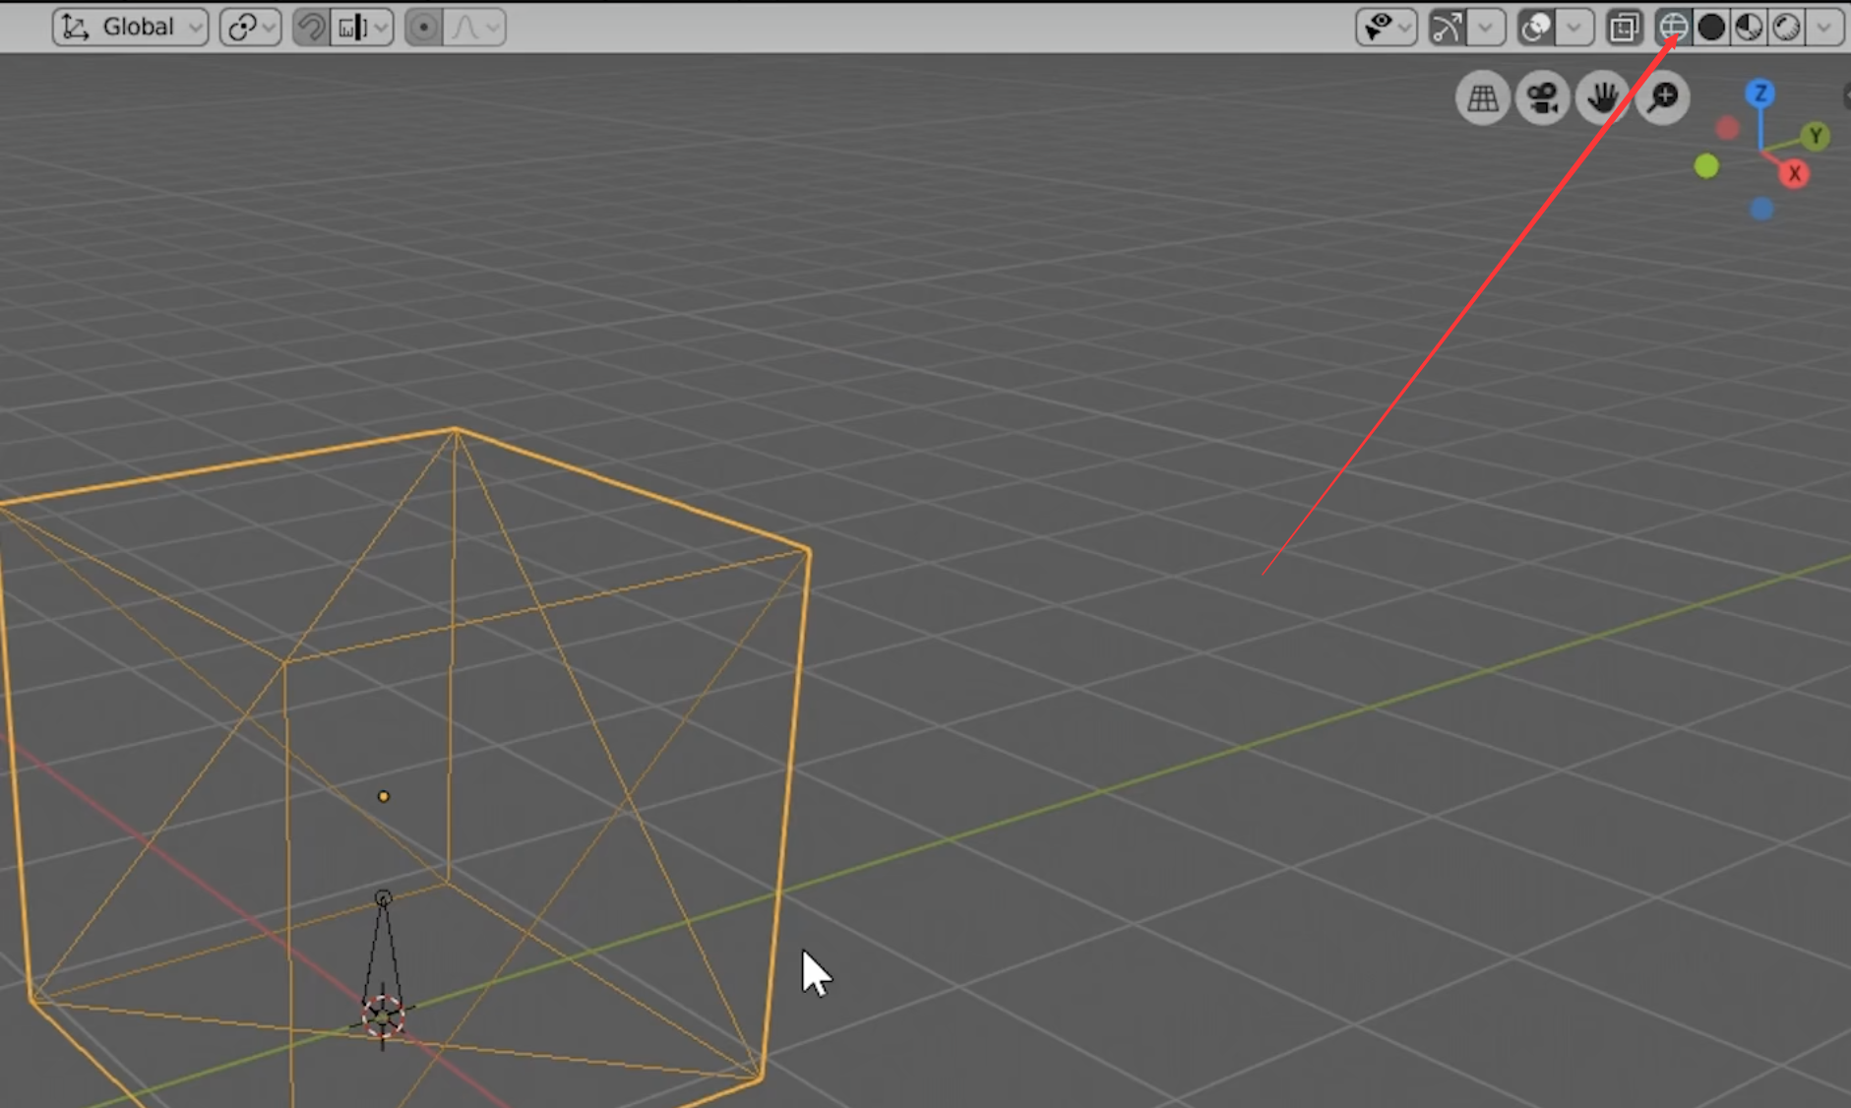Viewport: 1851px width, 1108px height.
Task: Open the proportional editing falloff dropdown
Action: click(475, 27)
